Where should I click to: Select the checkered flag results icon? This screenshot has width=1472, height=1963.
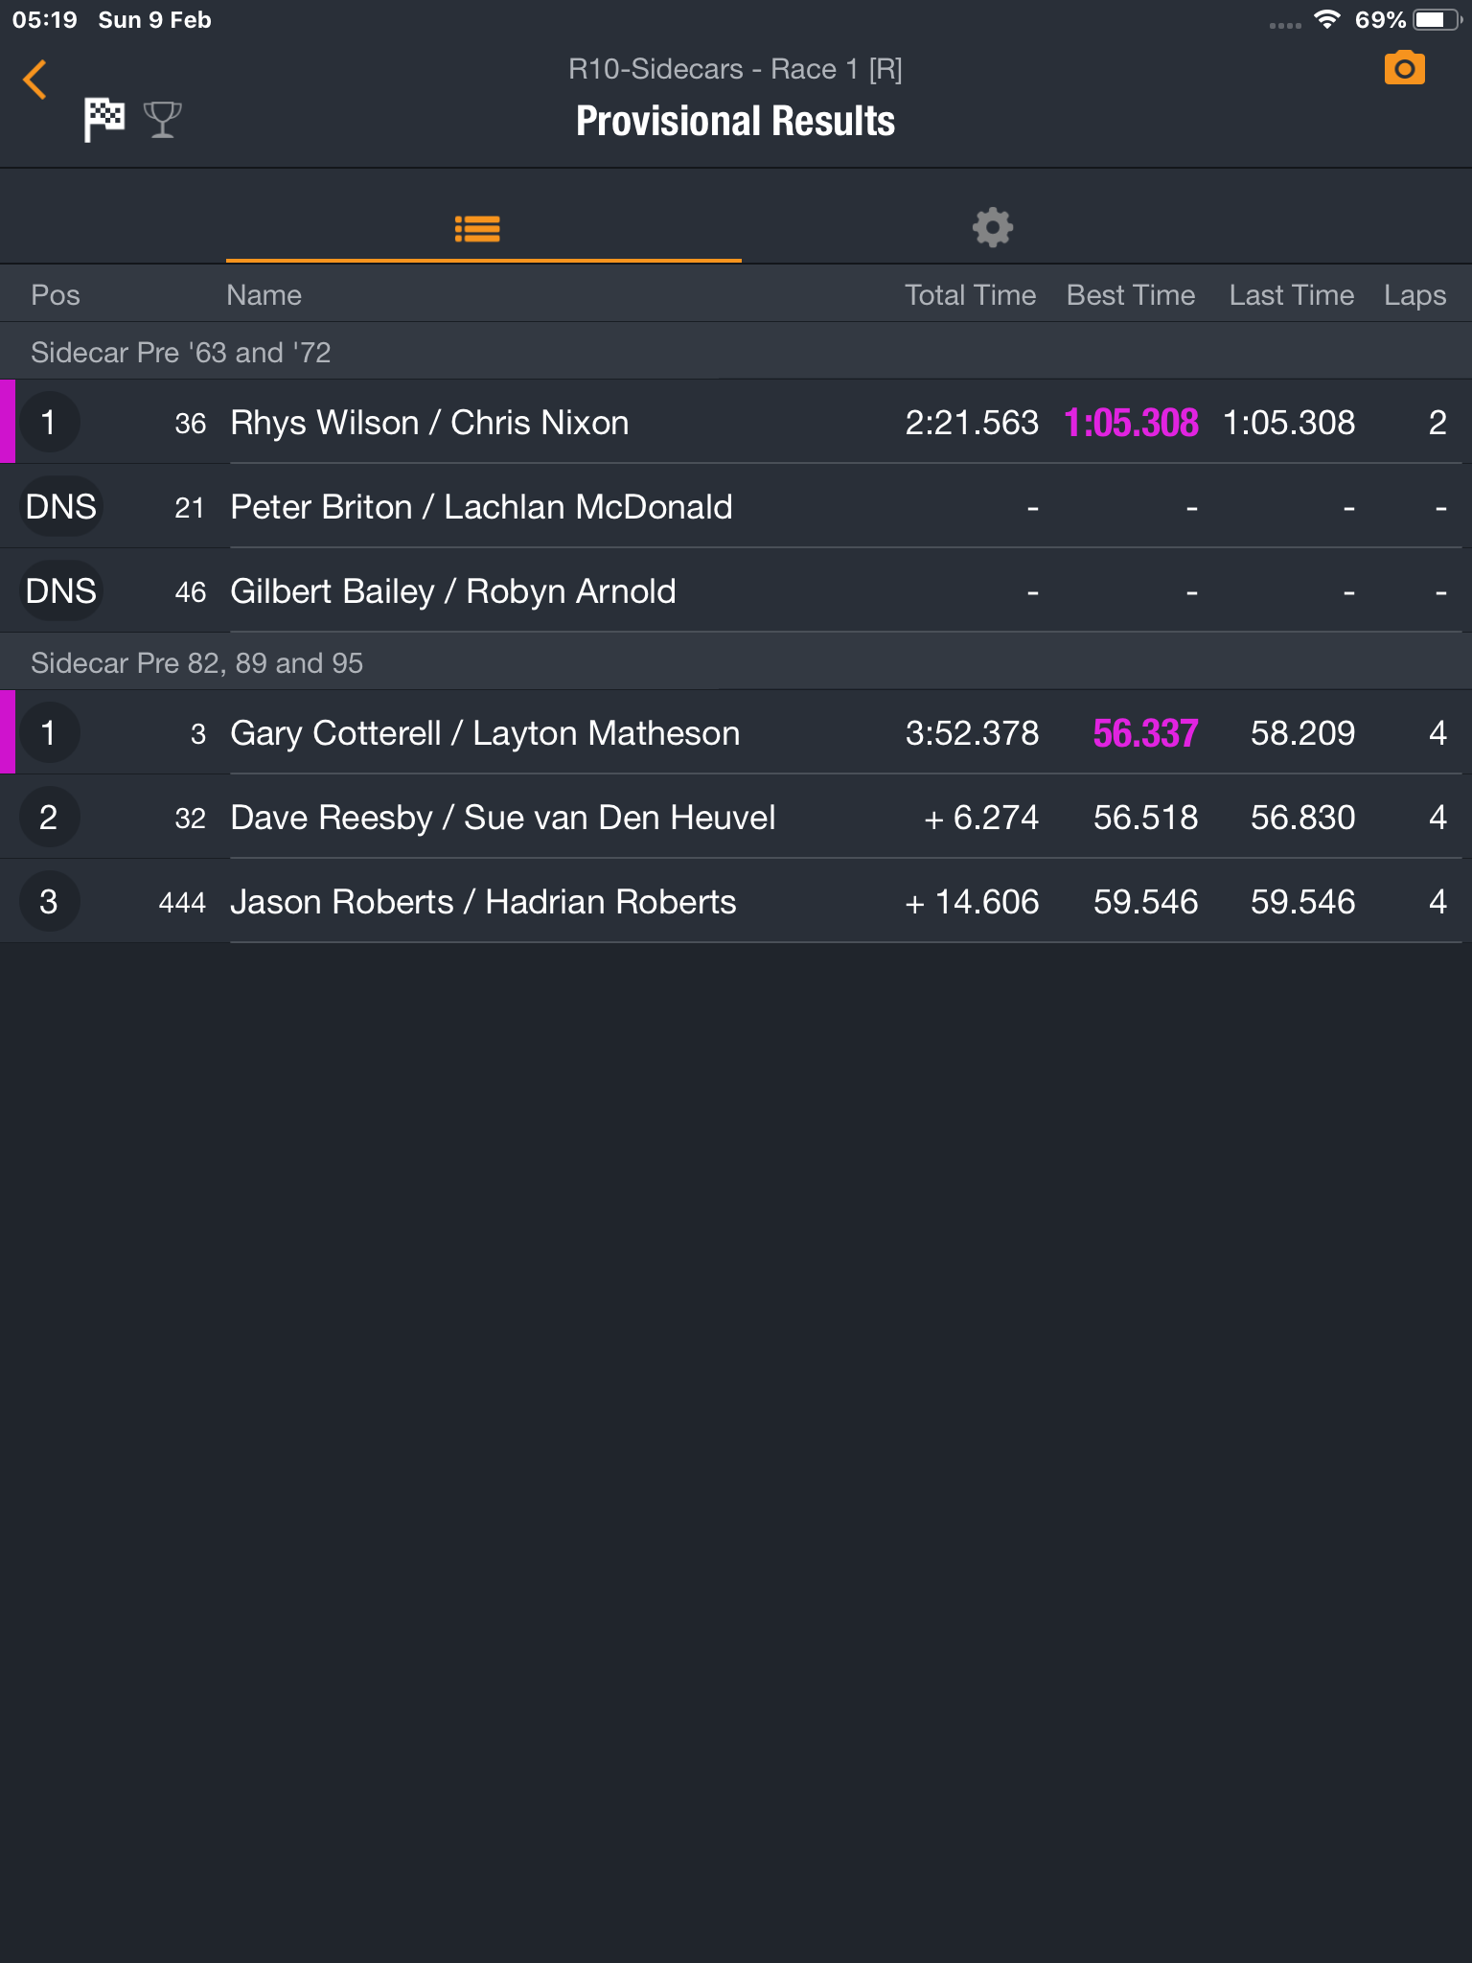pyautogui.click(x=104, y=120)
